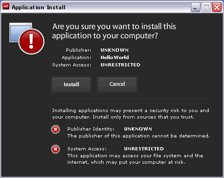Maximize the Application Install window

pos(206,7)
